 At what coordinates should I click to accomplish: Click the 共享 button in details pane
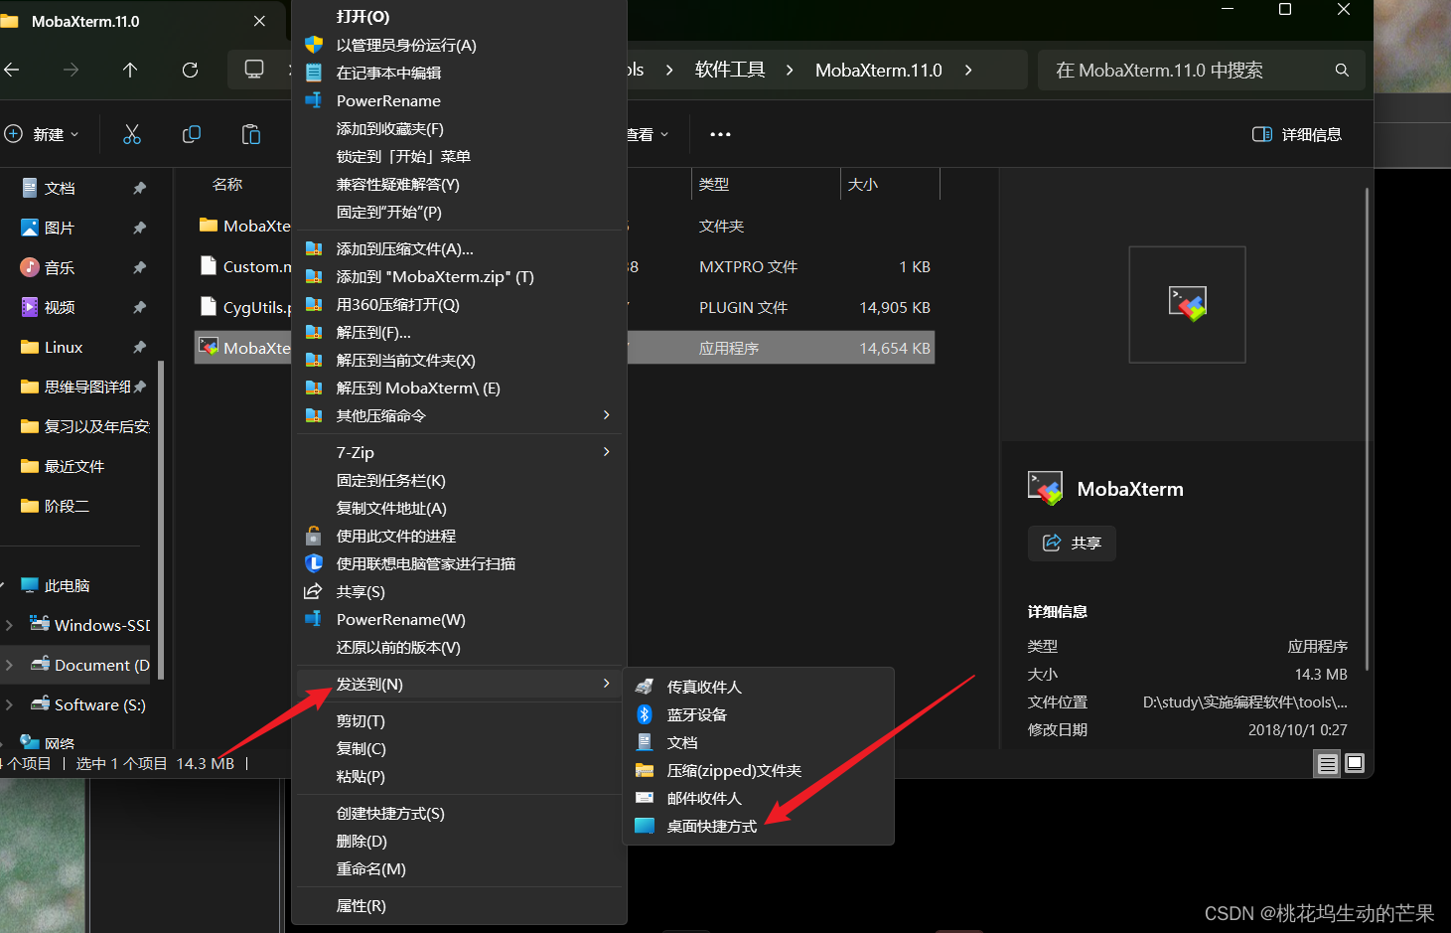(x=1072, y=544)
